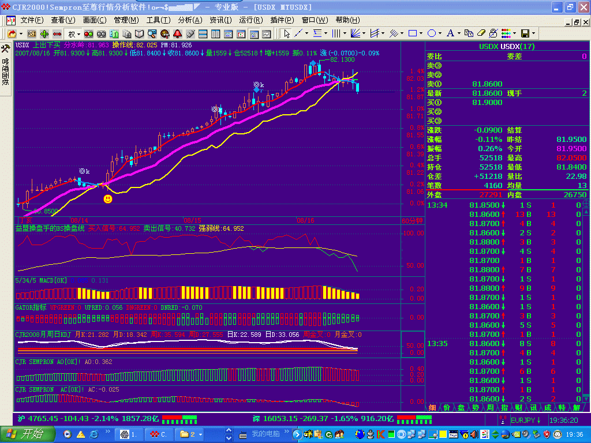Click Internet Explorer quick launch icon
Screen dimensions: 591x443
click(93, 434)
